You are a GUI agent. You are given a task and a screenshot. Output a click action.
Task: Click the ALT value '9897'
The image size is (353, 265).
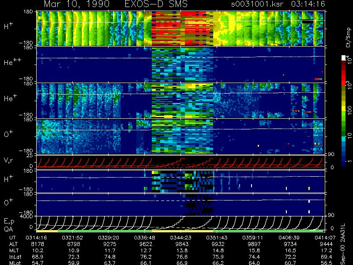[254, 244]
